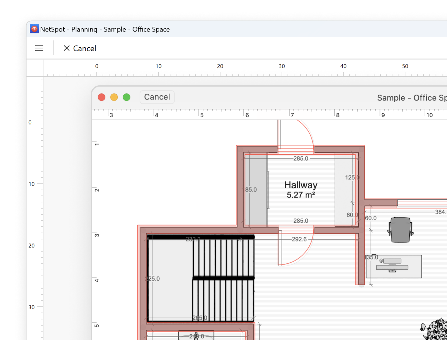Click the 285.0 dimension above Hallway text

[301, 158]
